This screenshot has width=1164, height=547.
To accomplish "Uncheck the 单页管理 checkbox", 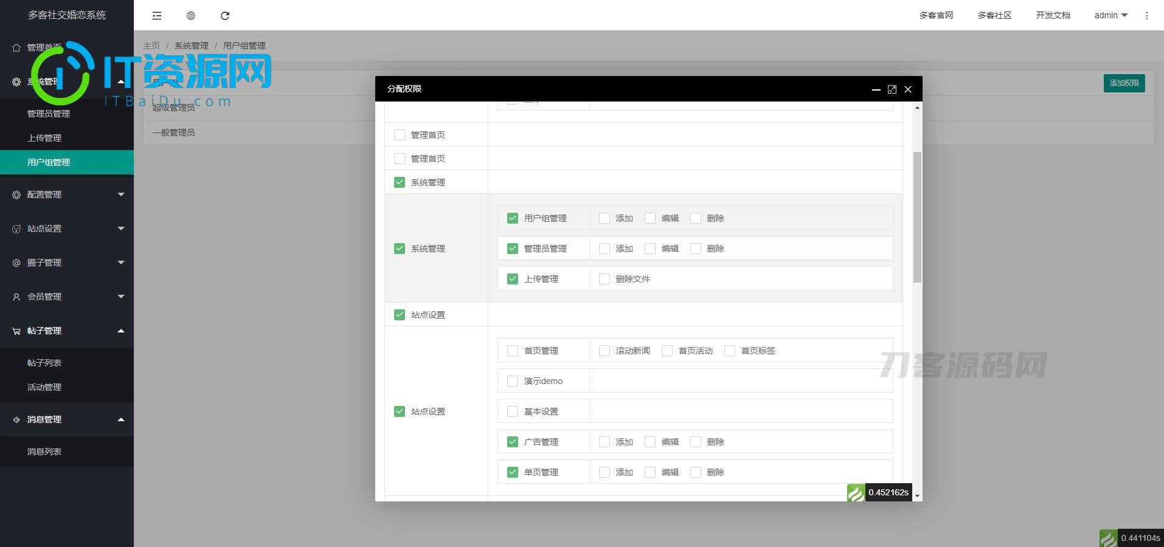I will [x=513, y=472].
